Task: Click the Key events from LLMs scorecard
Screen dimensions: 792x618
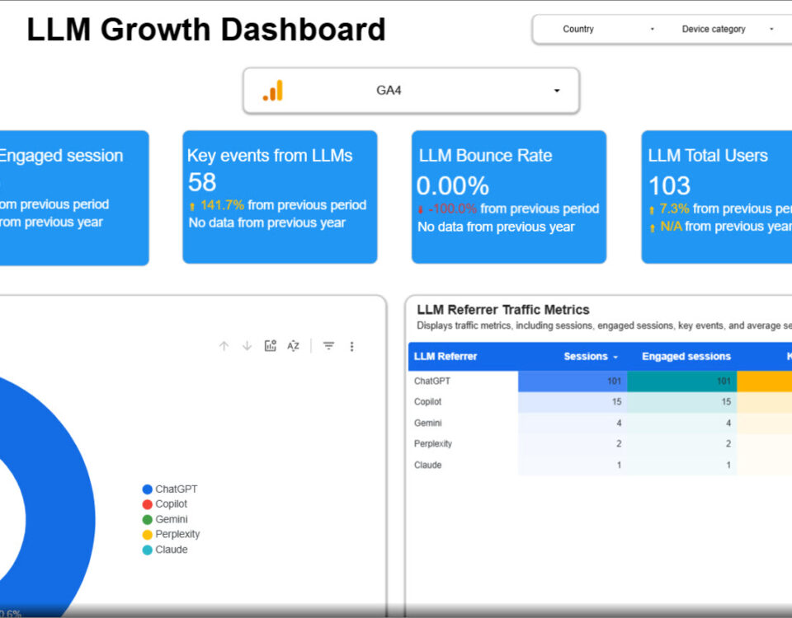Action: point(280,197)
